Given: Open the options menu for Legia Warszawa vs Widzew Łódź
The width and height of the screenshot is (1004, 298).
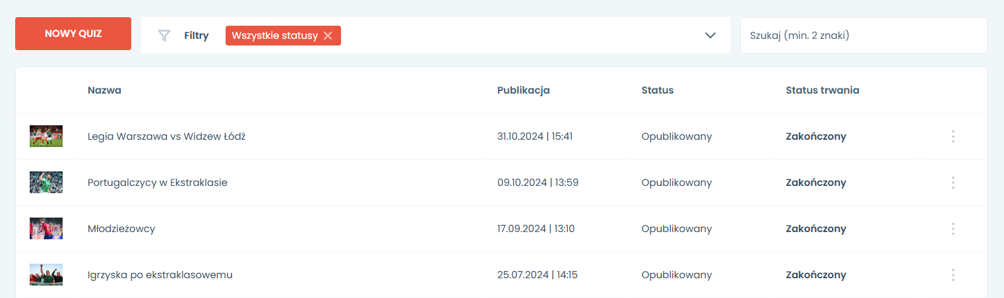Looking at the screenshot, I should 953,136.
